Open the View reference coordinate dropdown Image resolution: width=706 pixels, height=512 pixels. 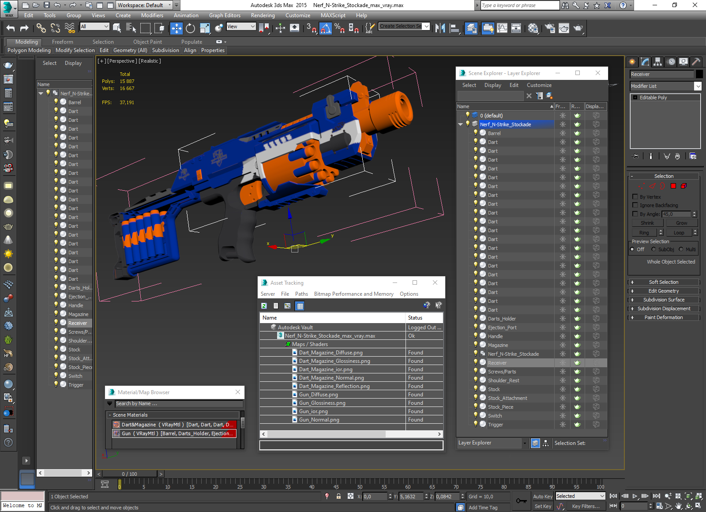pyautogui.click(x=241, y=26)
